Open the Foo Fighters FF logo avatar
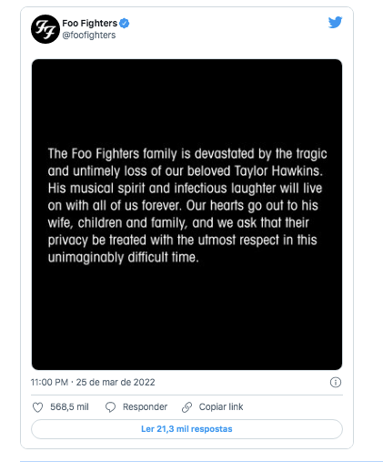The image size is (383, 462). tap(45, 29)
